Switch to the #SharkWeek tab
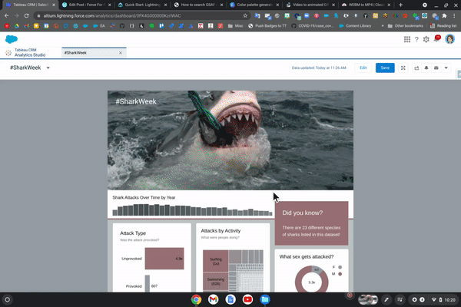Viewport: 461px width, 307px height. tap(75, 53)
